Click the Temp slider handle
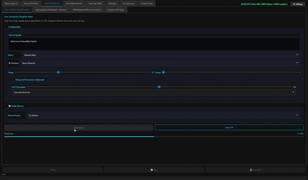The image size is (308, 180). tap(58, 72)
